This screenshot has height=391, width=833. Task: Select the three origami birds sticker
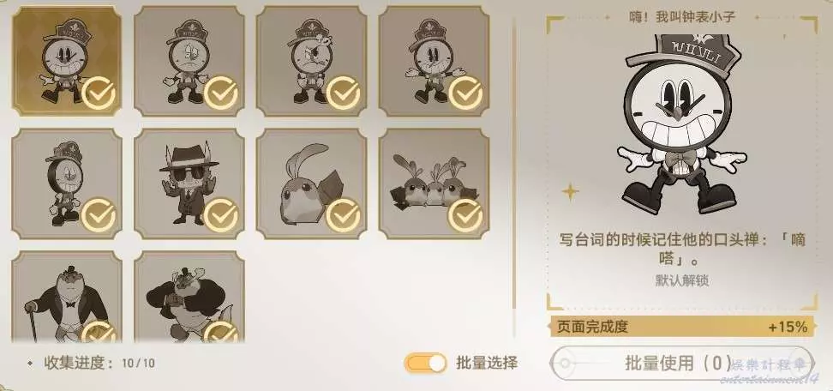click(x=434, y=183)
